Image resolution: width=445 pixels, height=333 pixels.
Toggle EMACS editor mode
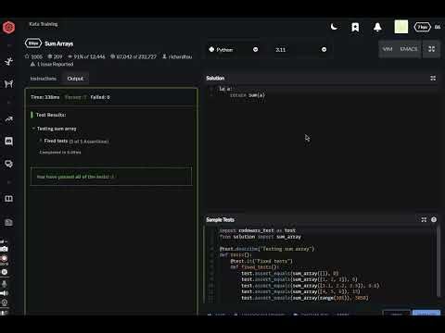409,49
